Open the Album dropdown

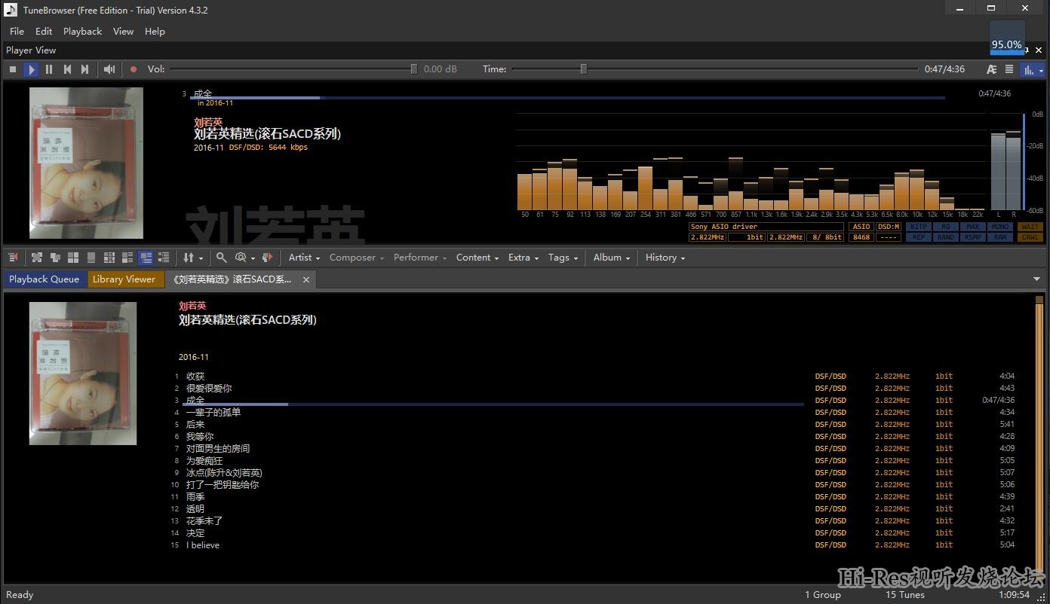tap(612, 258)
